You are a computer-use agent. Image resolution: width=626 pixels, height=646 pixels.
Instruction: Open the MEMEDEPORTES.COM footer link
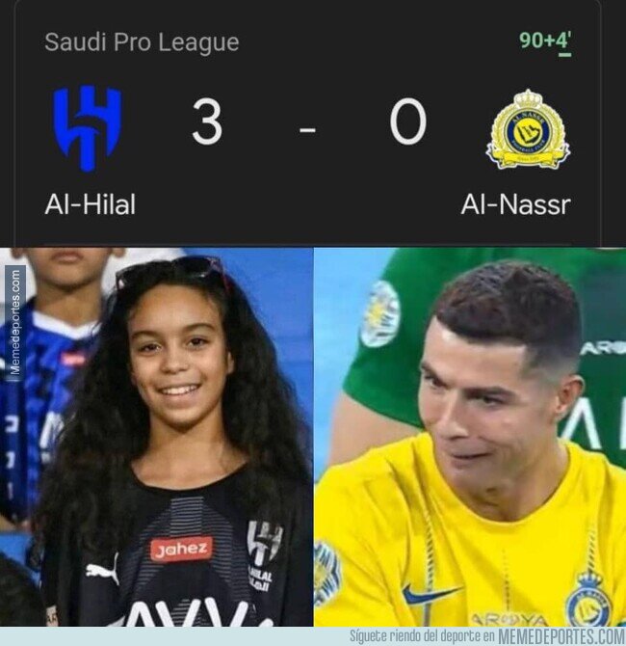coord(561,636)
